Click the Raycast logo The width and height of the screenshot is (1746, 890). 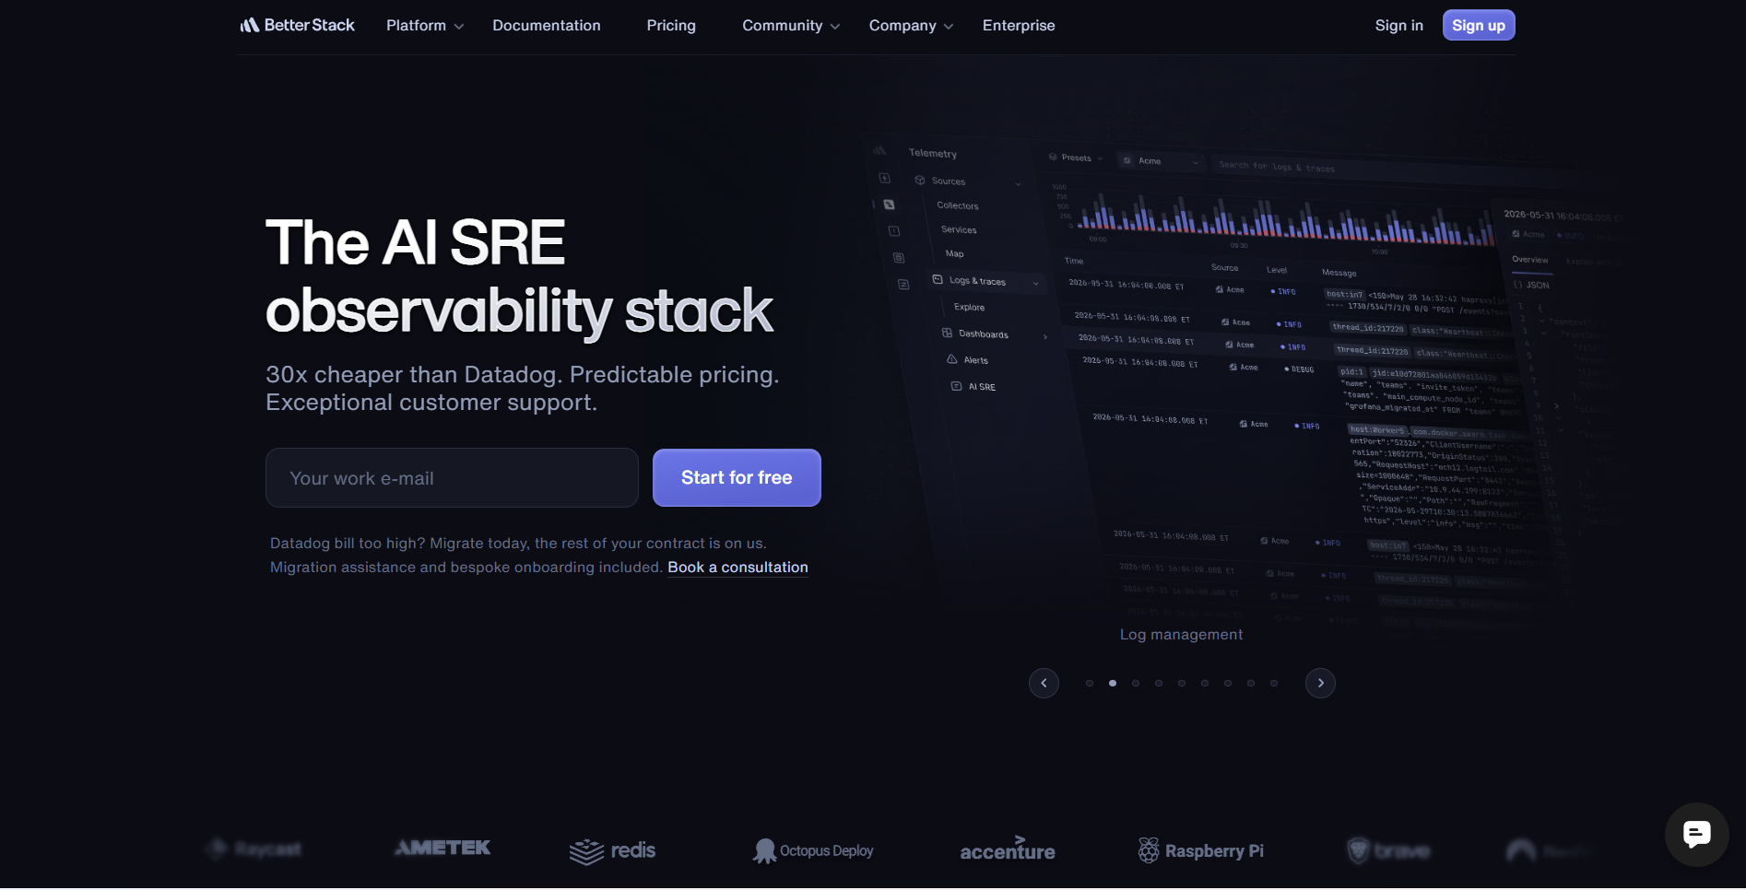(x=254, y=849)
